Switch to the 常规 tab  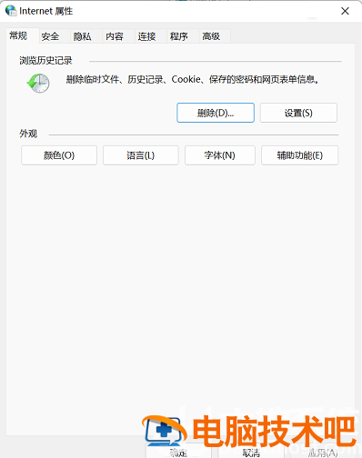coord(22,35)
